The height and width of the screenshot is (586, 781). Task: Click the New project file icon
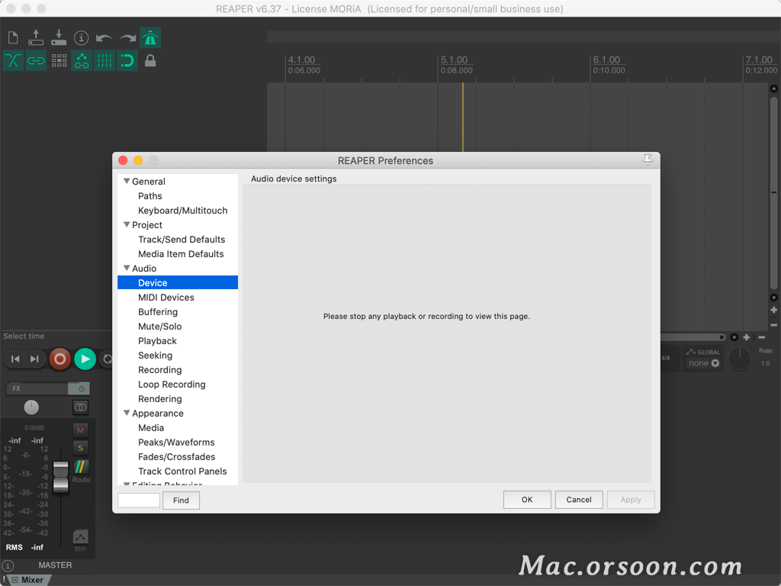12,37
